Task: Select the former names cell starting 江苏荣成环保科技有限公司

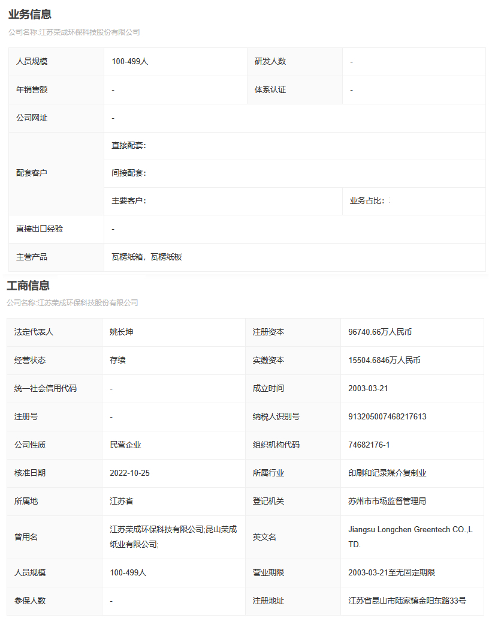Action: click(x=173, y=537)
